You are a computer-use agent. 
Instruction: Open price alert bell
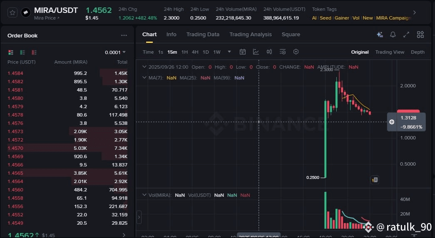click(x=393, y=35)
